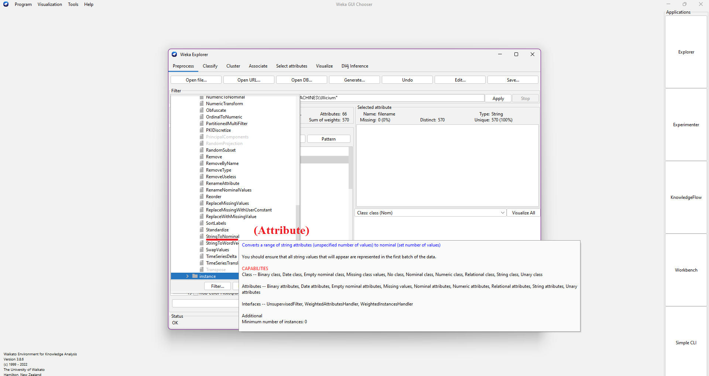Image resolution: width=709 pixels, height=376 pixels.
Task: Click the Filter... button below tree
Action: [218, 286]
